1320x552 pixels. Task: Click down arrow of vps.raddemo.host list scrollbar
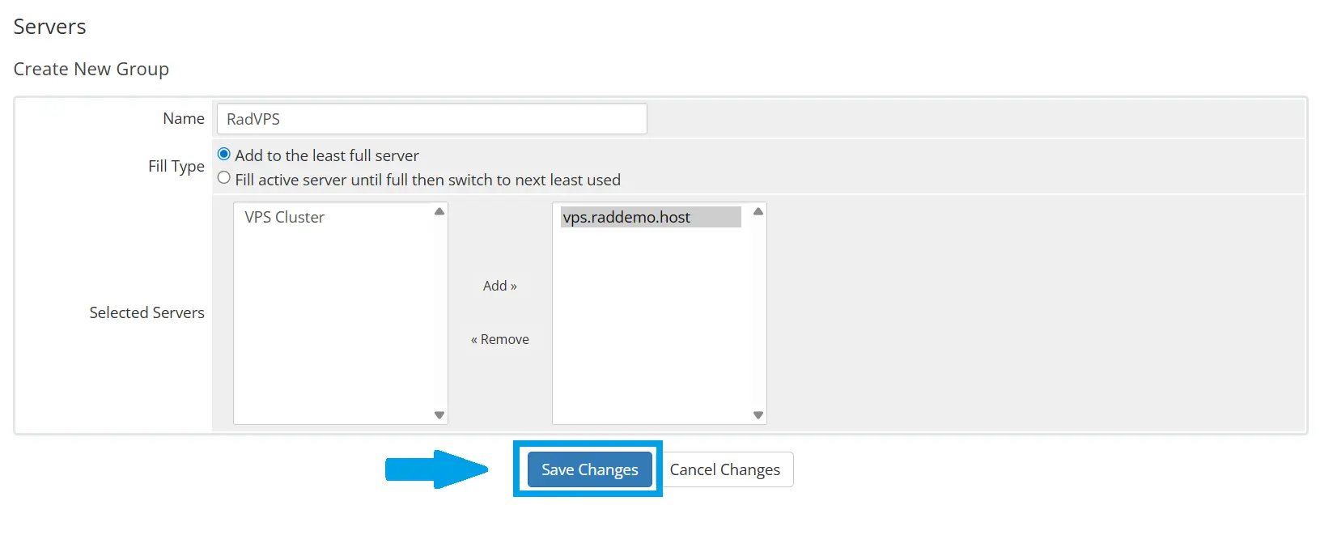[x=758, y=415]
